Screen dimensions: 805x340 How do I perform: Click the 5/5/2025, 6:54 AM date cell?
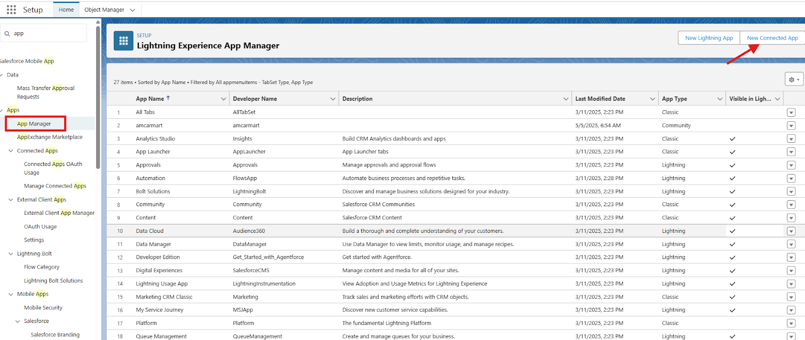tap(598, 126)
